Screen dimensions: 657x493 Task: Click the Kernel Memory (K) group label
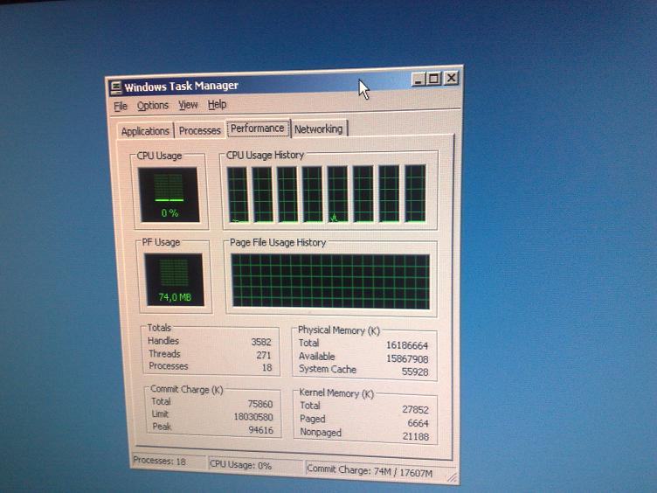pos(336,392)
